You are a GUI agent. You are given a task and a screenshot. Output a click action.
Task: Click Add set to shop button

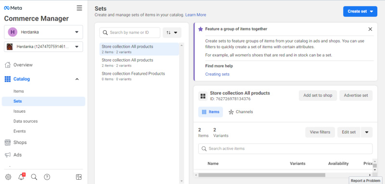(x=318, y=95)
